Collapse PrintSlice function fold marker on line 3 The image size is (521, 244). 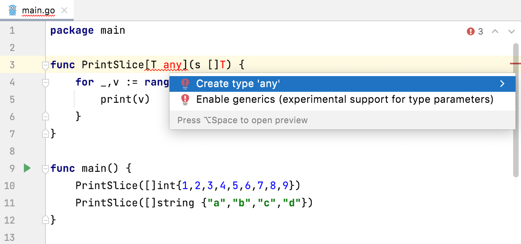coord(46,66)
